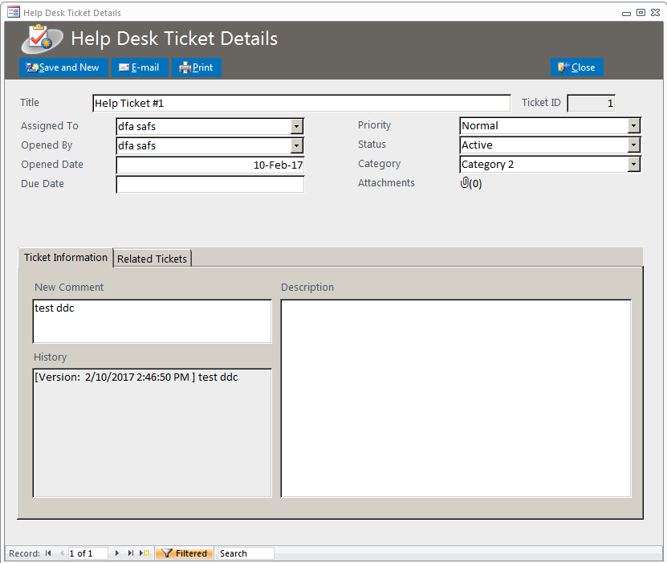This screenshot has width=667, height=563.
Task: Open the Priority dropdown arrow
Action: point(634,125)
